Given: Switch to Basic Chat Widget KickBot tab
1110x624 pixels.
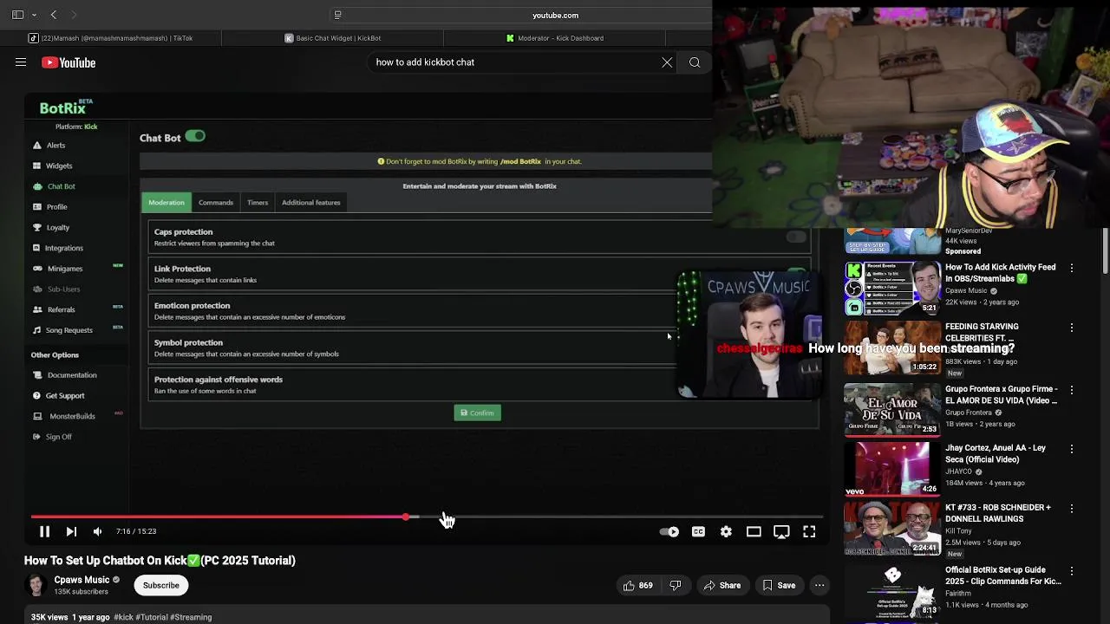Looking at the screenshot, I should click(333, 38).
